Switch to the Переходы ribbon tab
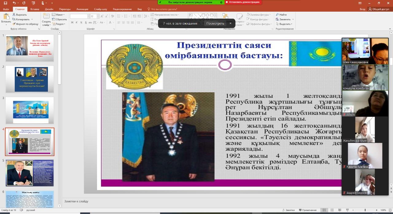The height and width of the screenshot is (214, 393). point(64,9)
